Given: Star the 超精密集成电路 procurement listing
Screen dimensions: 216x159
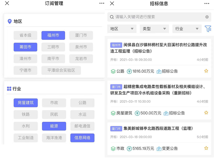Looking at the screenshot, I should coord(206,113).
